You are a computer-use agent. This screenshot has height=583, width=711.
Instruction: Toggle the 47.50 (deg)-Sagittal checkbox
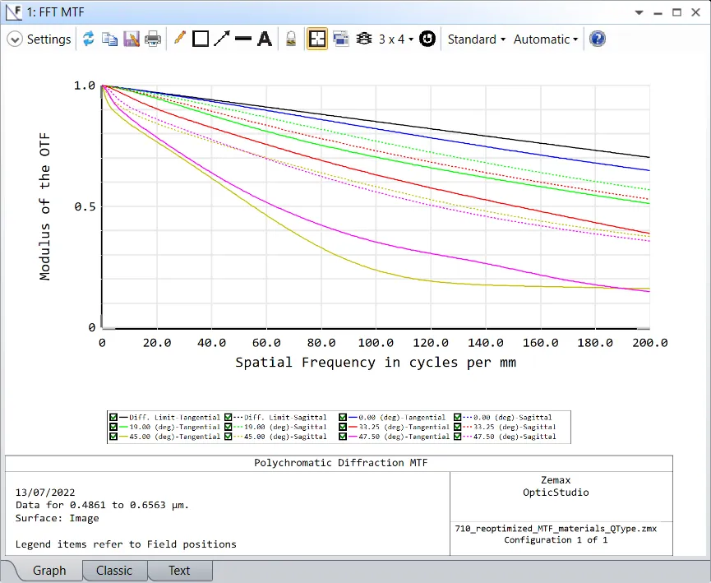458,437
